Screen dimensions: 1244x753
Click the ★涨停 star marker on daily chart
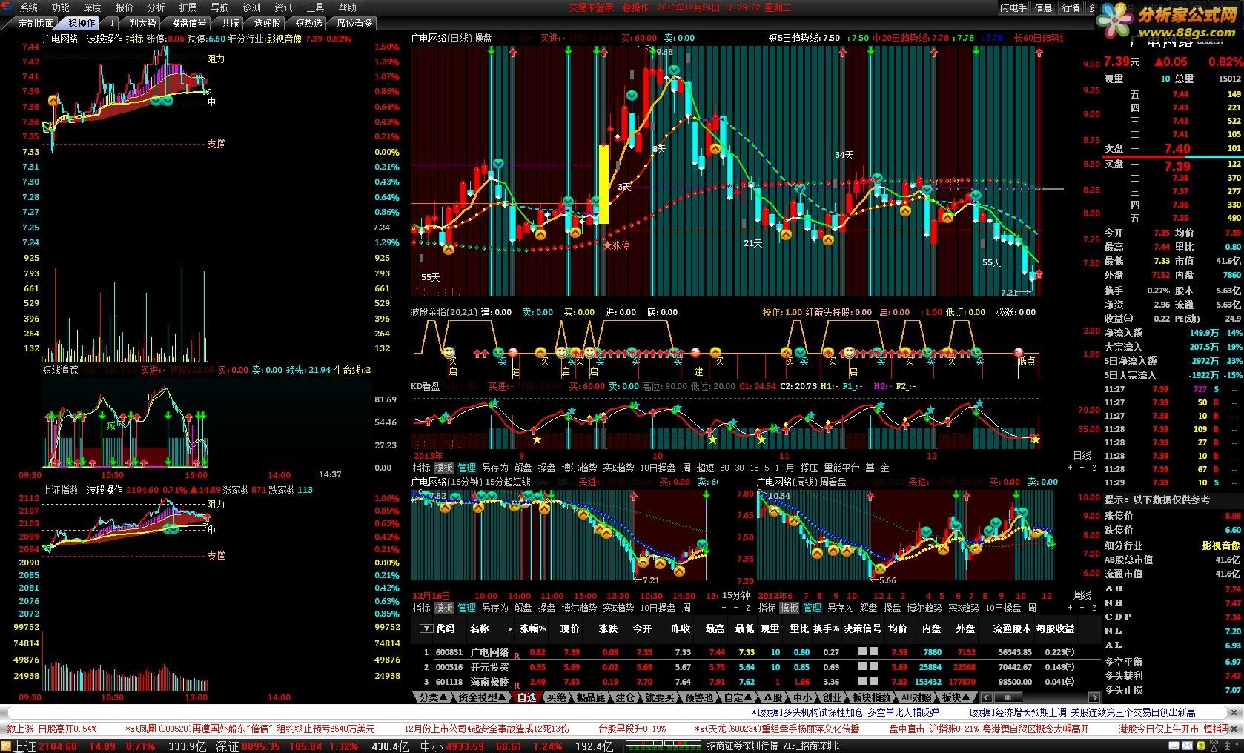(617, 245)
